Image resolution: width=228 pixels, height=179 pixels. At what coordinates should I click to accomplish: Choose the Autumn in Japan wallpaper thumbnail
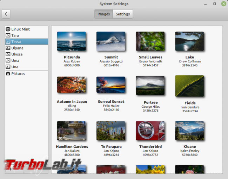click(72, 85)
